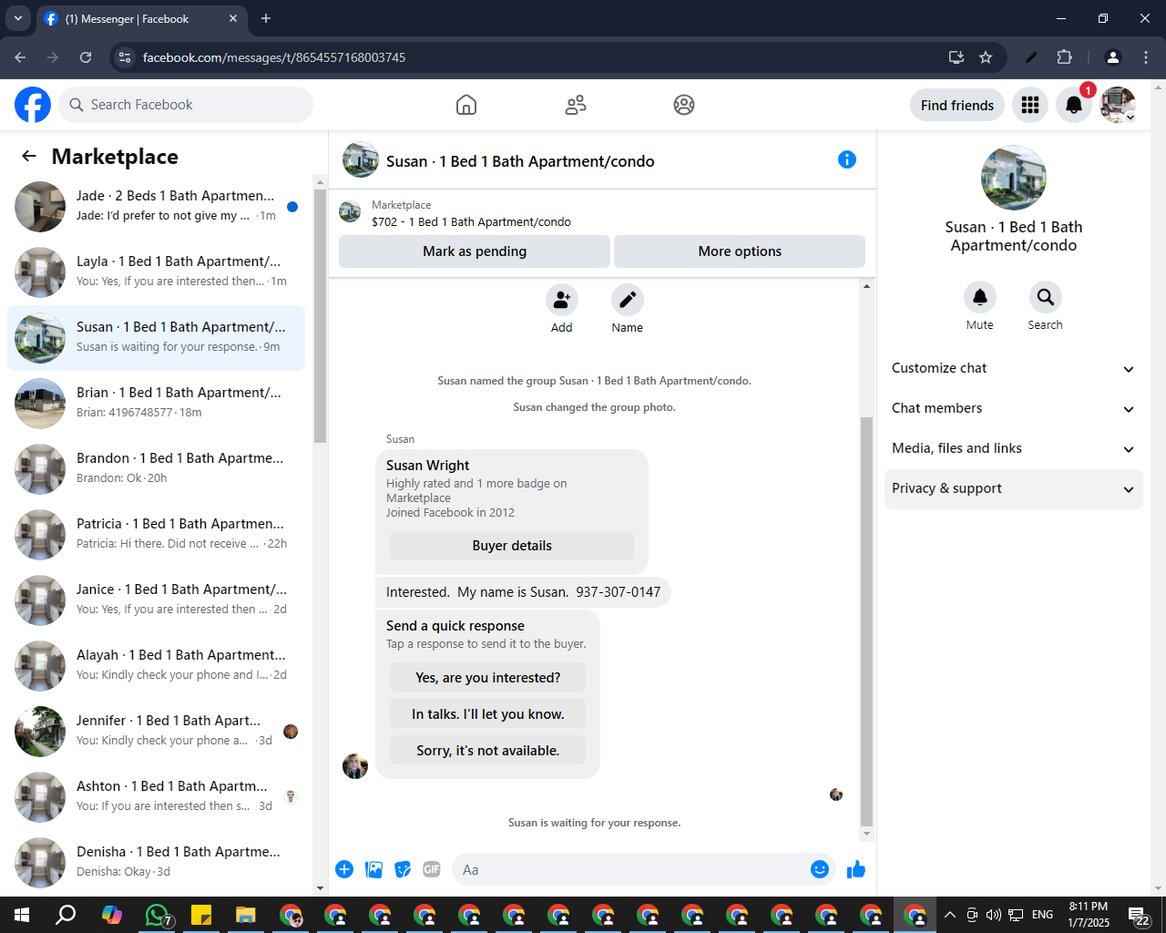Choose a GIF icon in composer
Screen dimensions: 1166x933
[x=432, y=869]
